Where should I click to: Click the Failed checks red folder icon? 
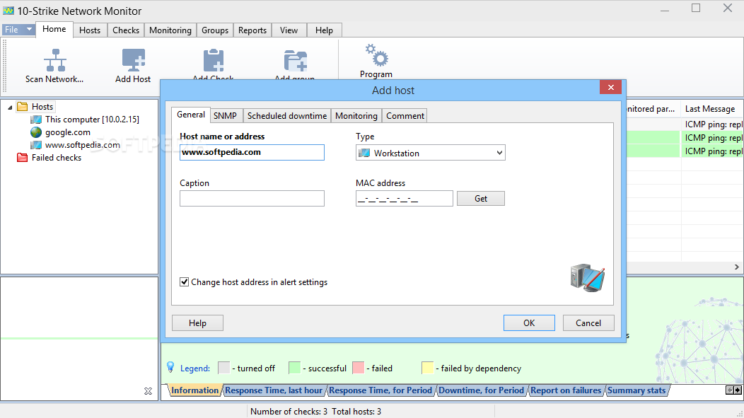point(23,158)
